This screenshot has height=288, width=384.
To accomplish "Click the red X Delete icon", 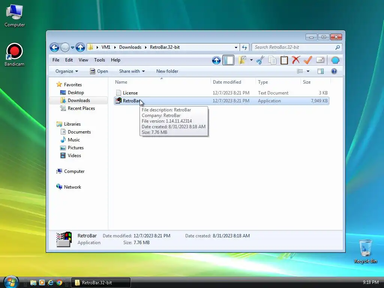I will [x=296, y=60].
